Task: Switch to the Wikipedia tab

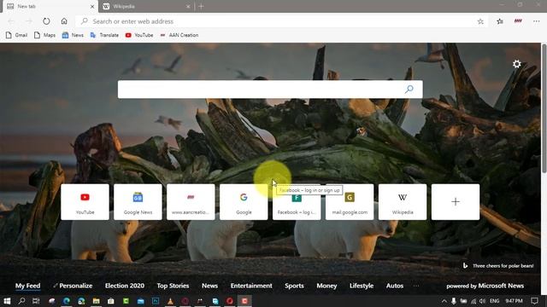Action: (x=145, y=6)
